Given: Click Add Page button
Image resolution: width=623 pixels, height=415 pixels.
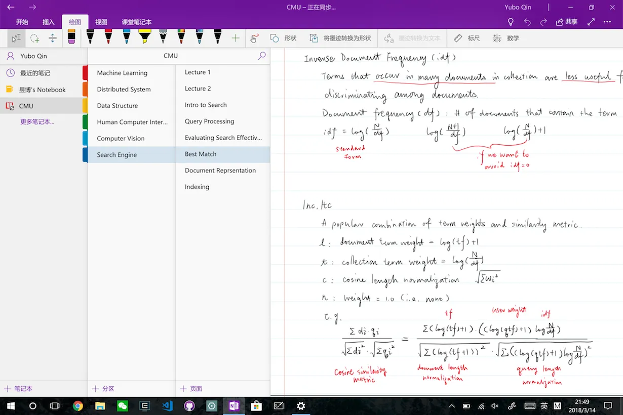Looking at the screenshot, I should [x=191, y=389].
